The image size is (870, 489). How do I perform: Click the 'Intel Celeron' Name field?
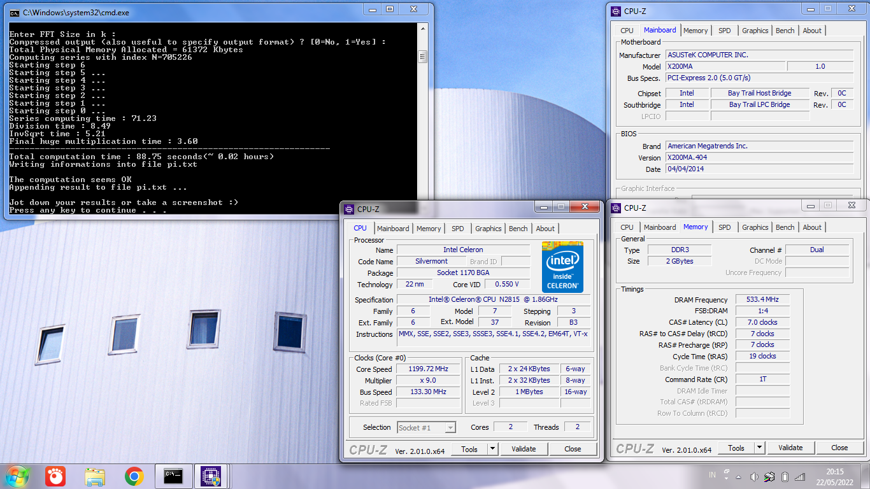coord(463,250)
